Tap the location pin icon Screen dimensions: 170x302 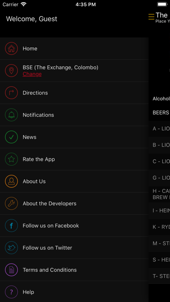[11, 71]
